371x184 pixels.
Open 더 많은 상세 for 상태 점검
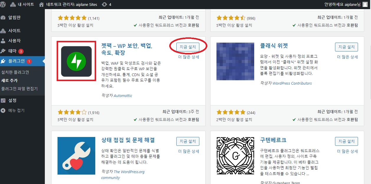tap(189, 151)
